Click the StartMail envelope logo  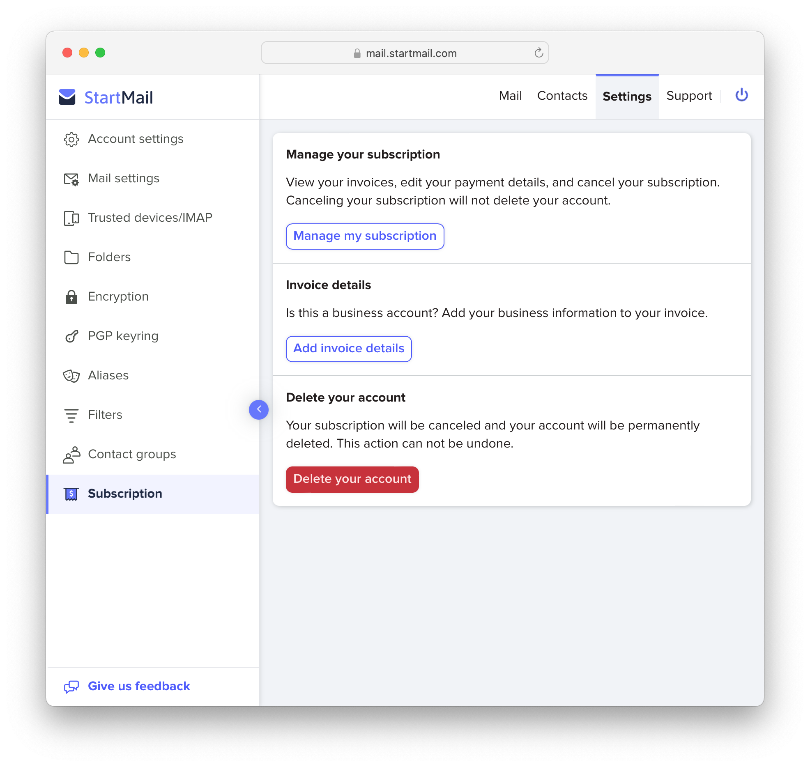click(x=67, y=97)
